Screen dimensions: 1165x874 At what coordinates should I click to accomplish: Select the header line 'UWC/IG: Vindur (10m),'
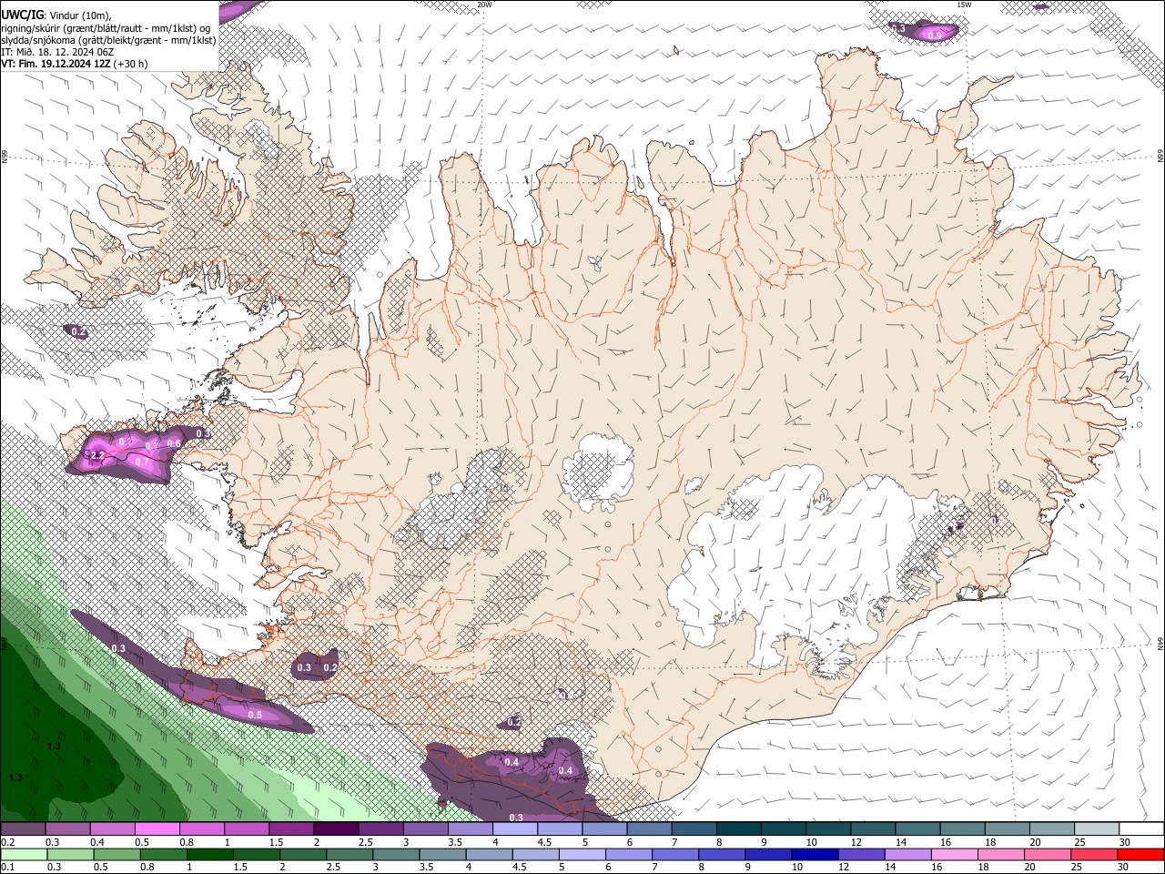click(56, 15)
